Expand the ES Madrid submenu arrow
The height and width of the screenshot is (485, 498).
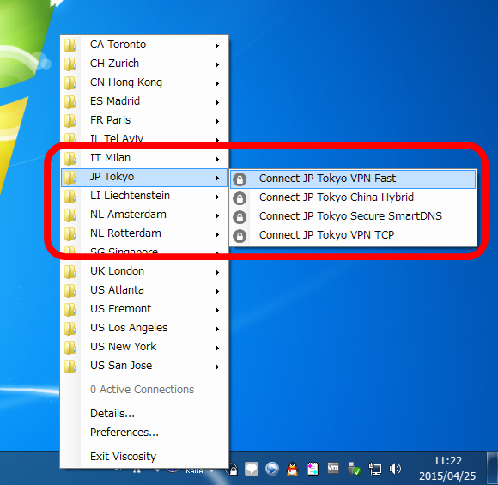217,103
